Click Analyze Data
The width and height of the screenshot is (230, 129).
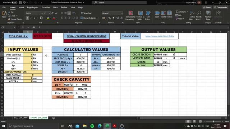coord(208,15)
